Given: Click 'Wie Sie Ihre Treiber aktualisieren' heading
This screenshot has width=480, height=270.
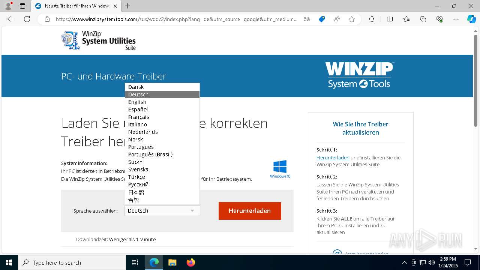Looking at the screenshot, I should click(360, 128).
